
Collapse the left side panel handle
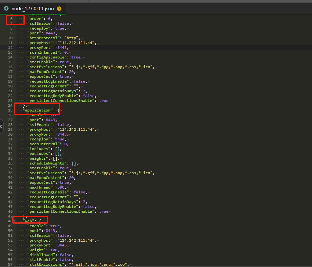(1, 127)
